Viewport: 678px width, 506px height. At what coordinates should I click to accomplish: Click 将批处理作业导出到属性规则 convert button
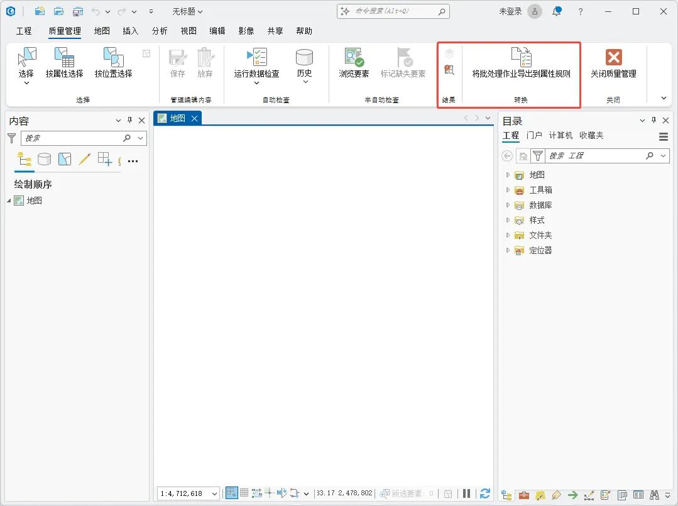click(x=521, y=63)
